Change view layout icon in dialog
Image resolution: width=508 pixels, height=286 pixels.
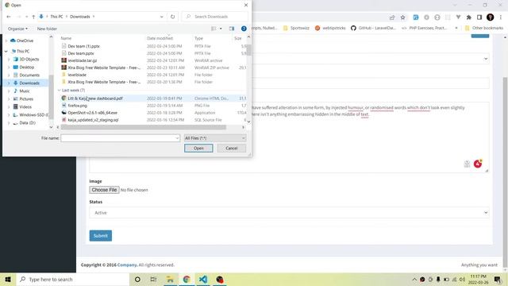point(214,29)
